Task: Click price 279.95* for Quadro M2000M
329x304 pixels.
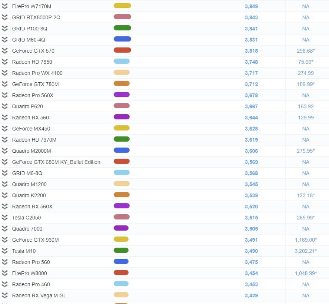Action: (306, 151)
